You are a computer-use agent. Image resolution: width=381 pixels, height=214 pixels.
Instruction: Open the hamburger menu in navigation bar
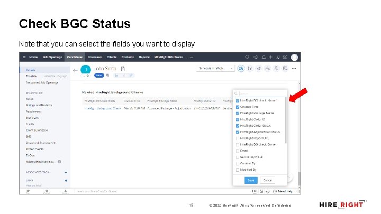pos(24,57)
